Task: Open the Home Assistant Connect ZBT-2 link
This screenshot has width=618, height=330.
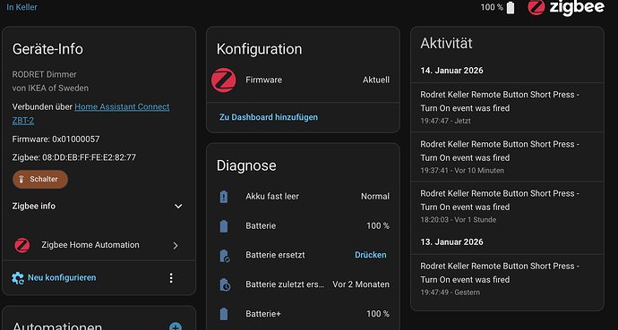Action: click(90, 114)
